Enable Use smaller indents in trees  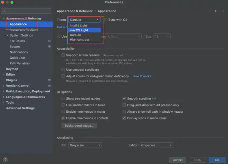(x=63, y=105)
